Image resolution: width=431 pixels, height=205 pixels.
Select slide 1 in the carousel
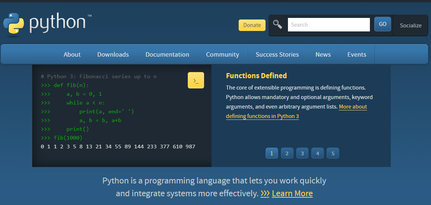pos(271,153)
